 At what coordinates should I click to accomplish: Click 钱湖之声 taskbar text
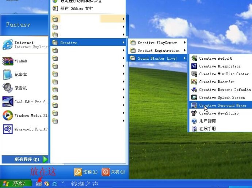[x=84, y=184]
